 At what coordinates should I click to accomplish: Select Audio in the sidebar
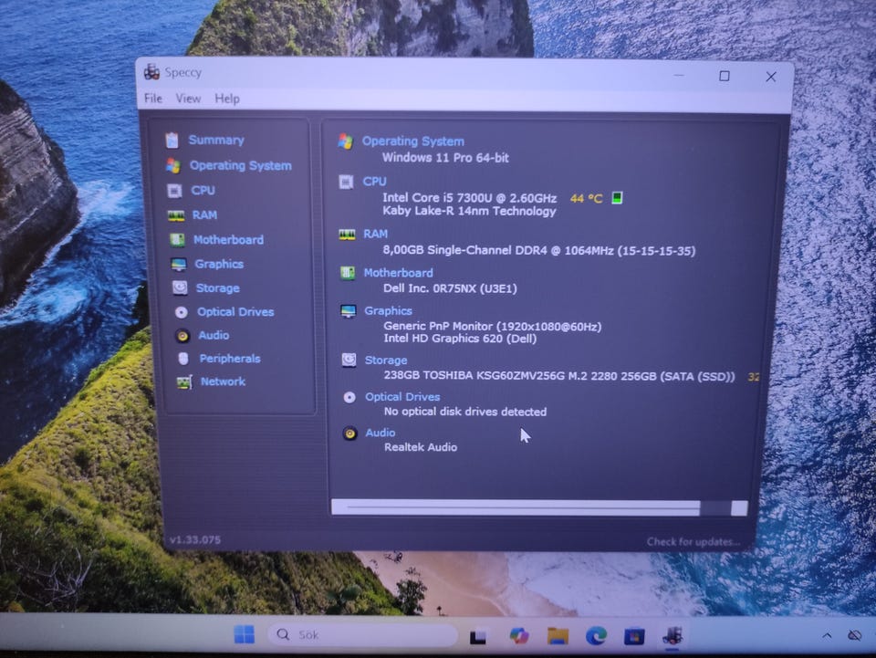pos(214,335)
